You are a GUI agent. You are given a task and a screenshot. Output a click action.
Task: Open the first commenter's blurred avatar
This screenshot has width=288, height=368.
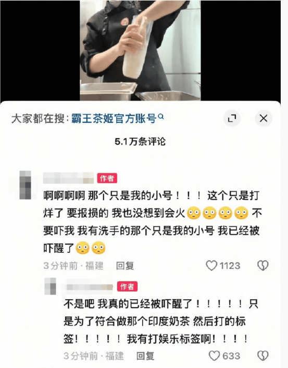[x=26, y=185]
